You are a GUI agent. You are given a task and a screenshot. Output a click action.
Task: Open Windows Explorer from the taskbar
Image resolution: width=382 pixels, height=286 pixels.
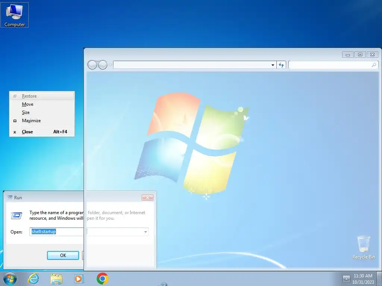(56, 279)
